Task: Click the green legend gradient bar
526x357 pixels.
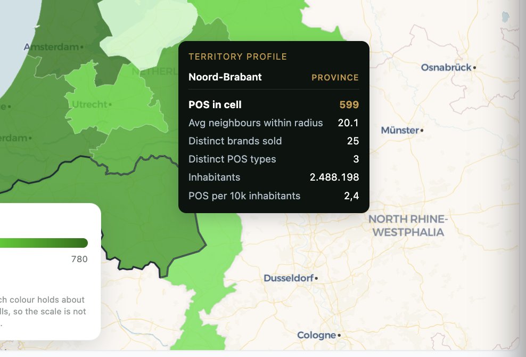Action: (44, 243)
